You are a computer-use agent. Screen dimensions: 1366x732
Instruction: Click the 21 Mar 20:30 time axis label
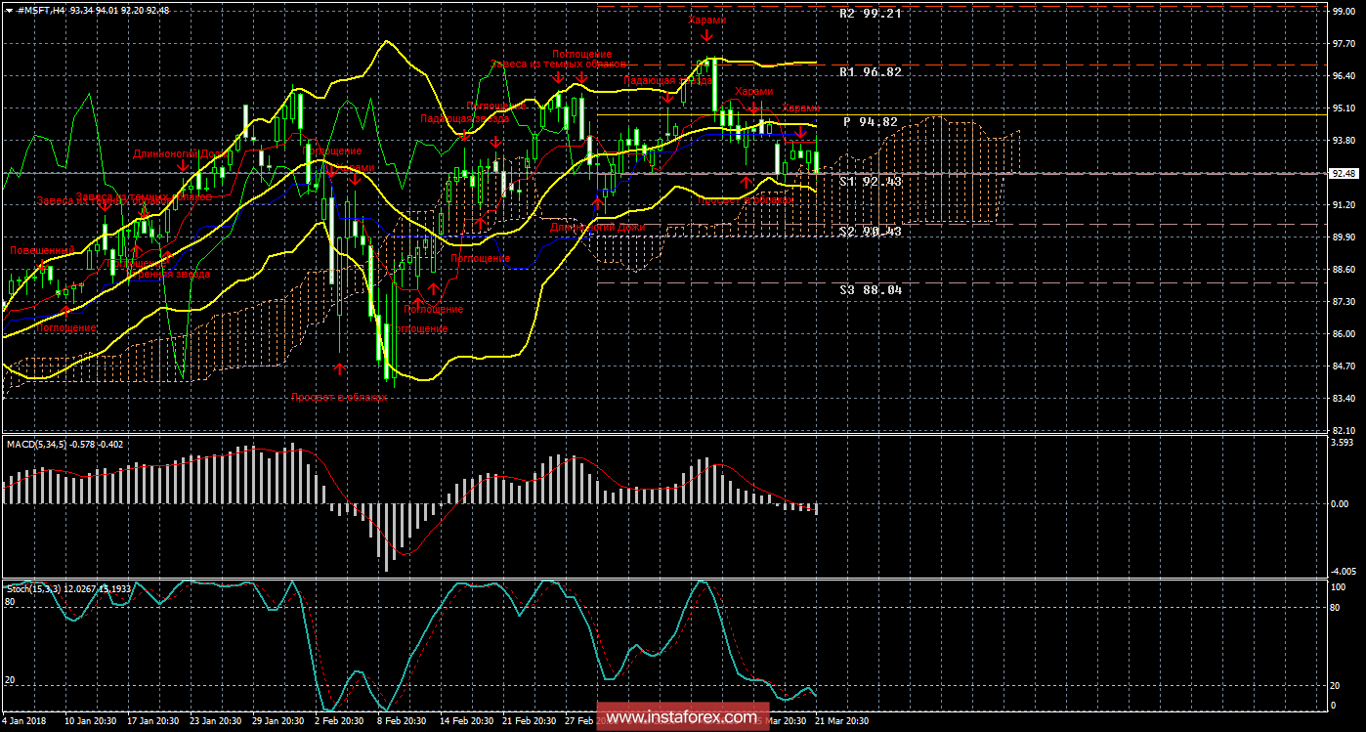(x=831, y=720)
